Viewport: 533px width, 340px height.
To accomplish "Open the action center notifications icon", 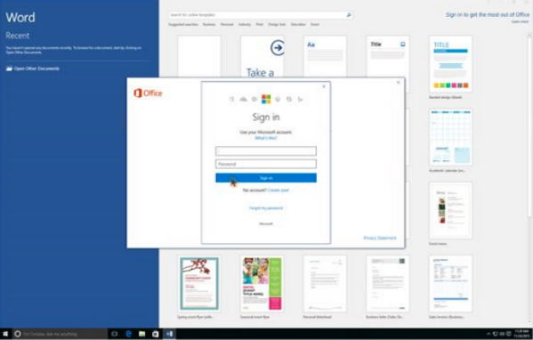I will pos(508,334).
